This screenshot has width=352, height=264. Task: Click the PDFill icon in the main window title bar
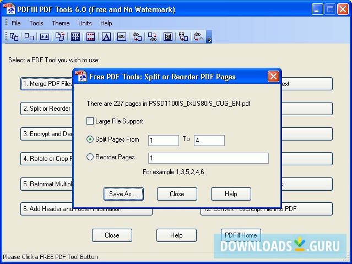point(9,9)
